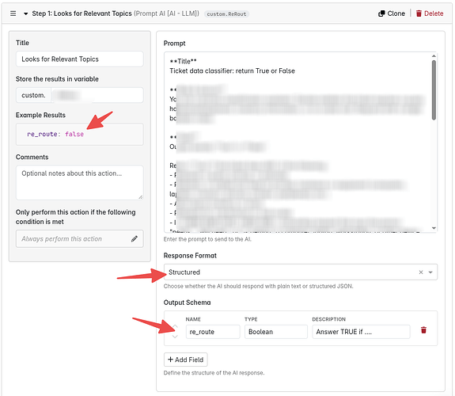Click the 'Structured' Response Format value

click(x=184, y=272)
